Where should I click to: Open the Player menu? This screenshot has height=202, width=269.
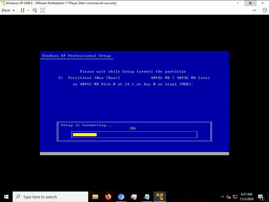tap(8, 10)
